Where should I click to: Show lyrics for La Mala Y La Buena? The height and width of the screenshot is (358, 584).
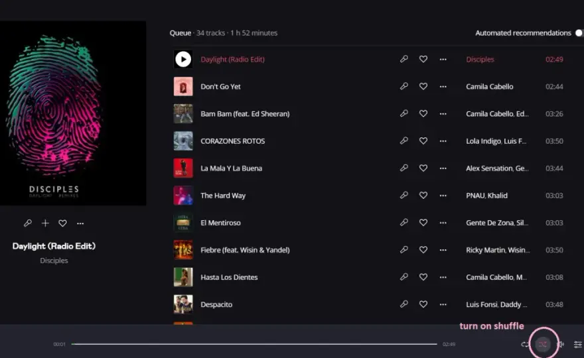[403, 168]
